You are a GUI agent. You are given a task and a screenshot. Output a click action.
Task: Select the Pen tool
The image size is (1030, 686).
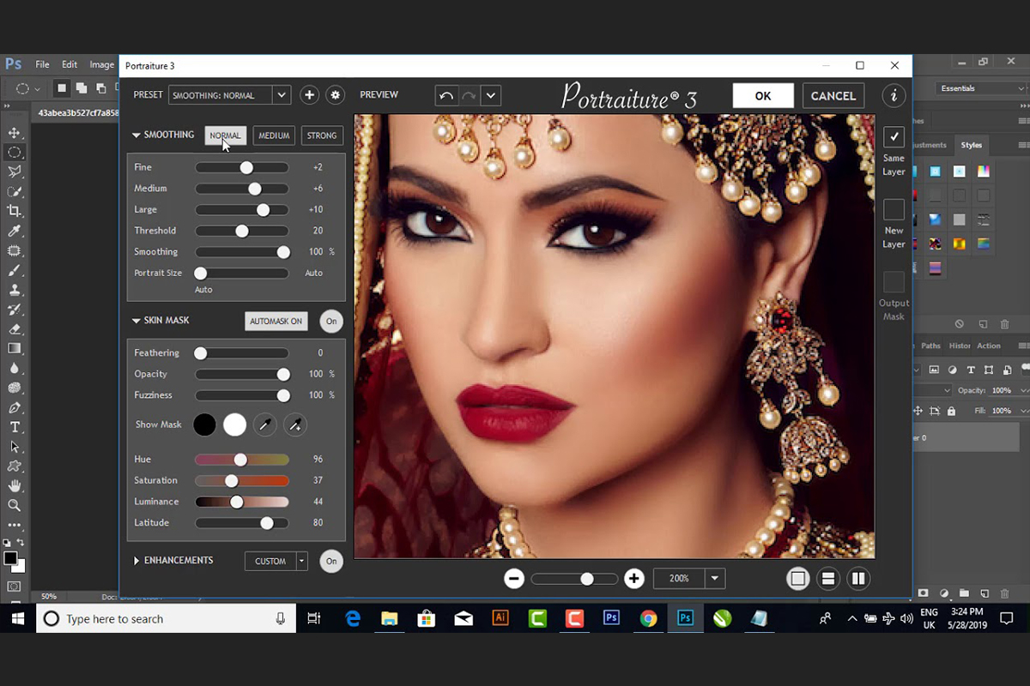point(15,407)
